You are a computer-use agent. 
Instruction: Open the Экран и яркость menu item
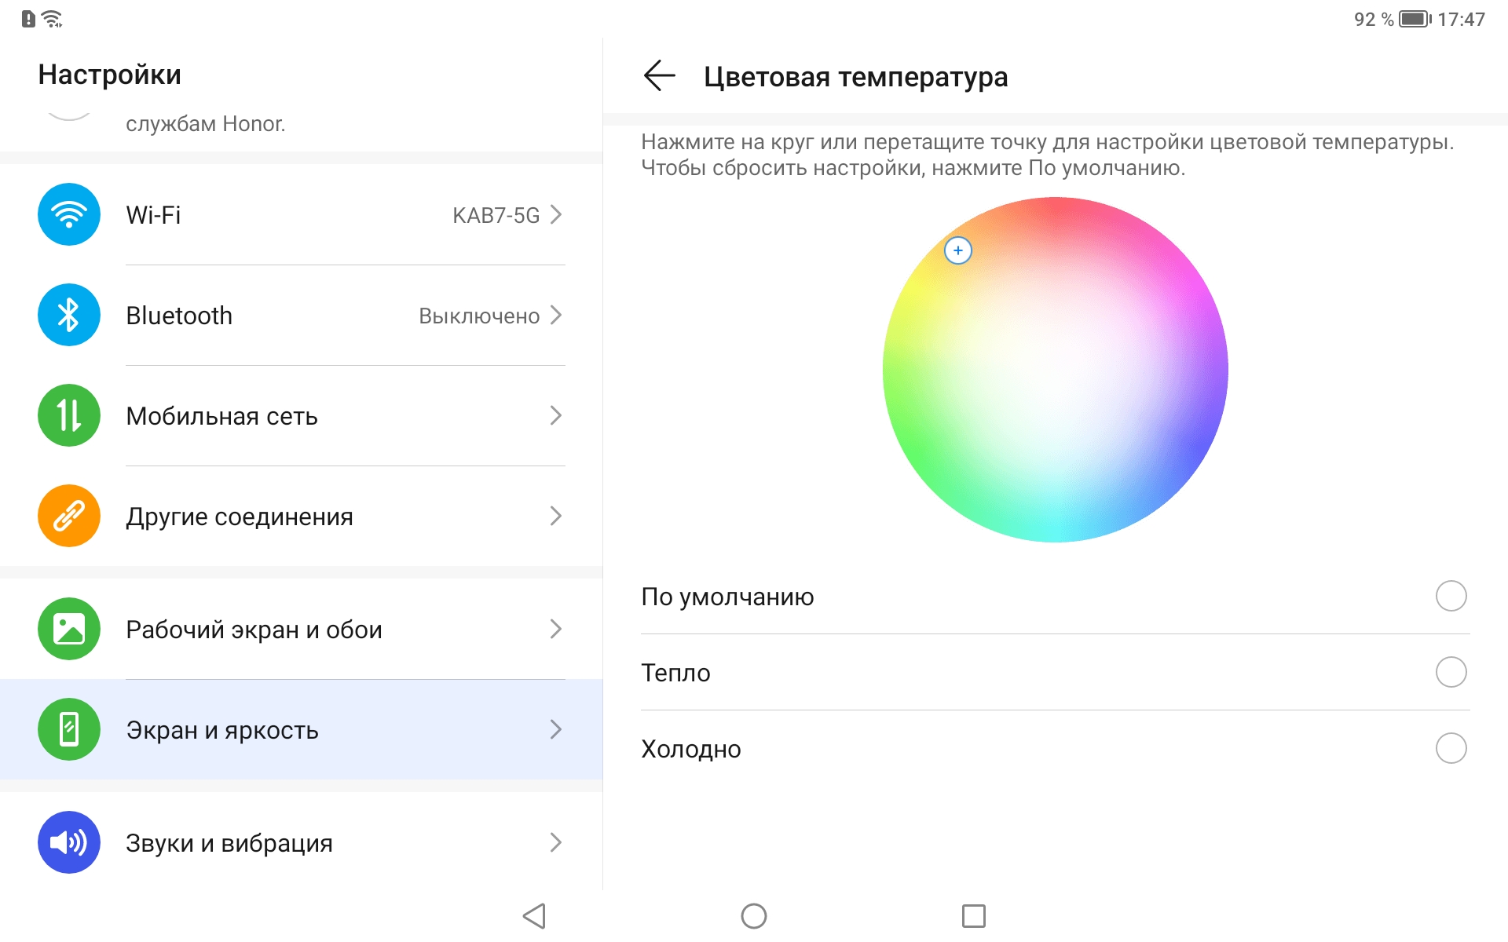coord(222,730)
